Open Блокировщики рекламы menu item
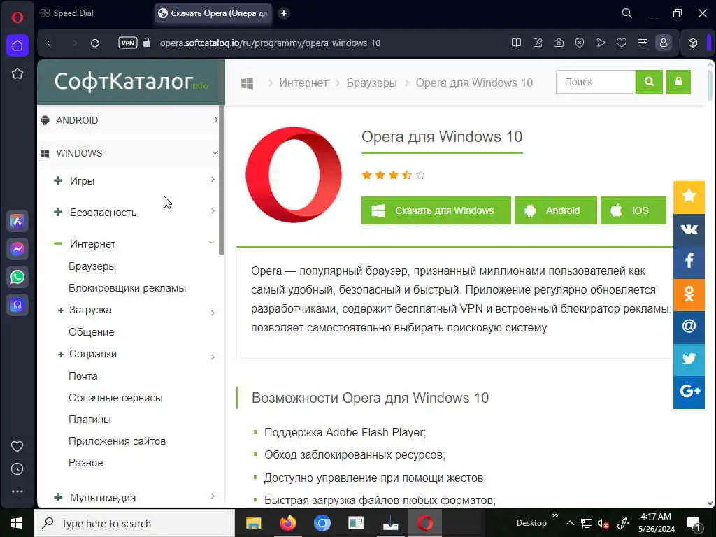Screen dimensions: 716x537 pos(127,288)
